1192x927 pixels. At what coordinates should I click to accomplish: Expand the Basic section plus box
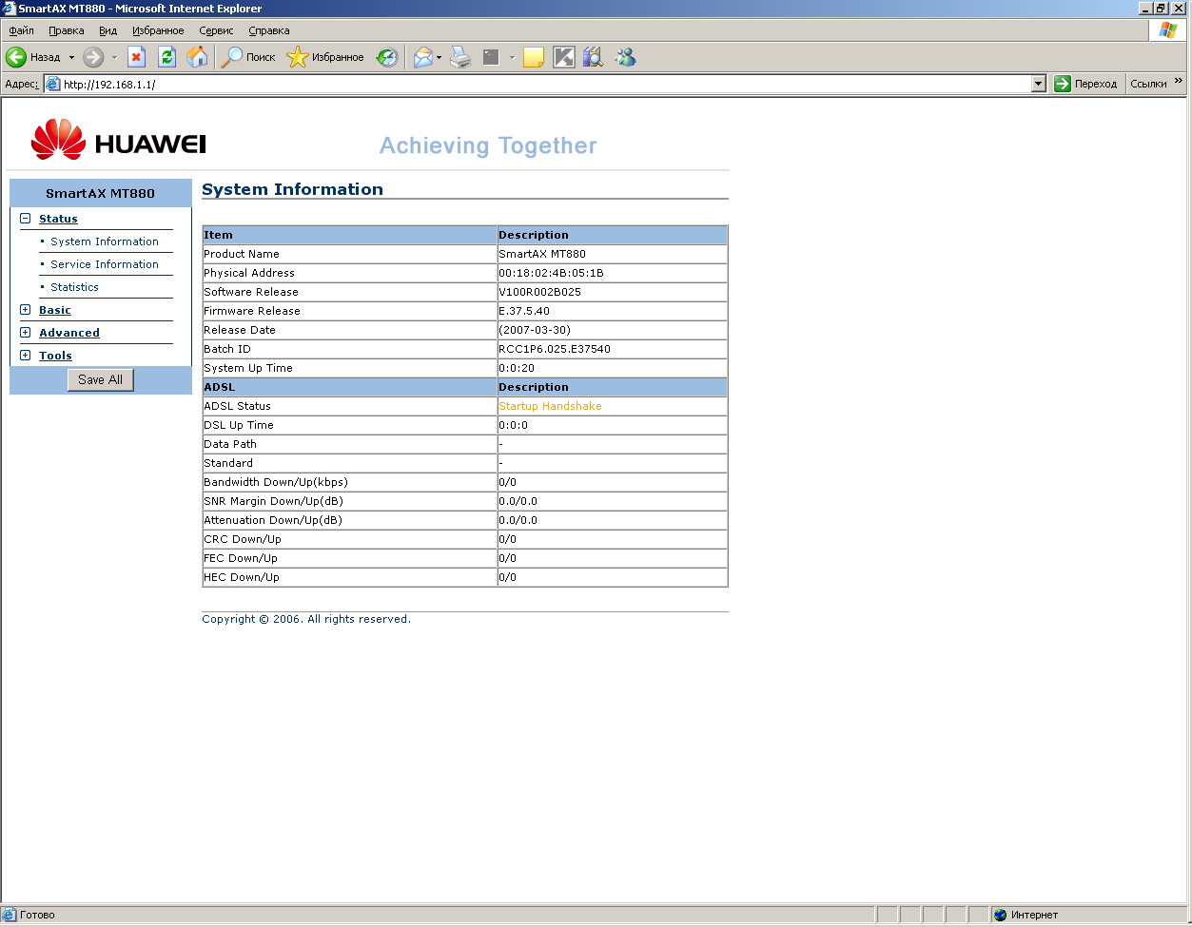tap(25, 310)
